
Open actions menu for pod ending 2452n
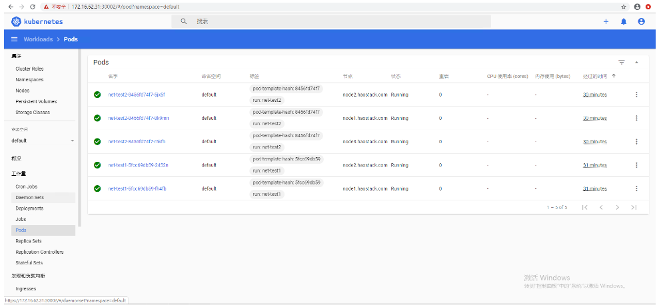(636, 165)
